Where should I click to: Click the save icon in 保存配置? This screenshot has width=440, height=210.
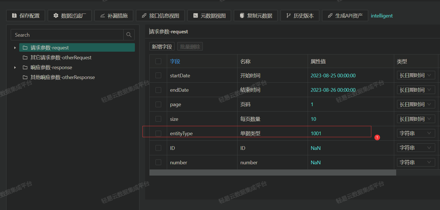coord(14,16)
